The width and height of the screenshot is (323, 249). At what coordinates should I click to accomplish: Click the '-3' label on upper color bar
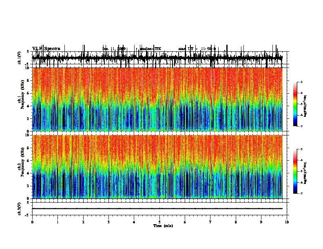pos(301,82)
